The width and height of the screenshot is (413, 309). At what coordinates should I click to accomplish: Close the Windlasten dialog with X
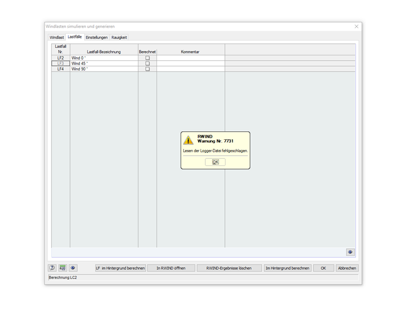click(x=356, y=26)
